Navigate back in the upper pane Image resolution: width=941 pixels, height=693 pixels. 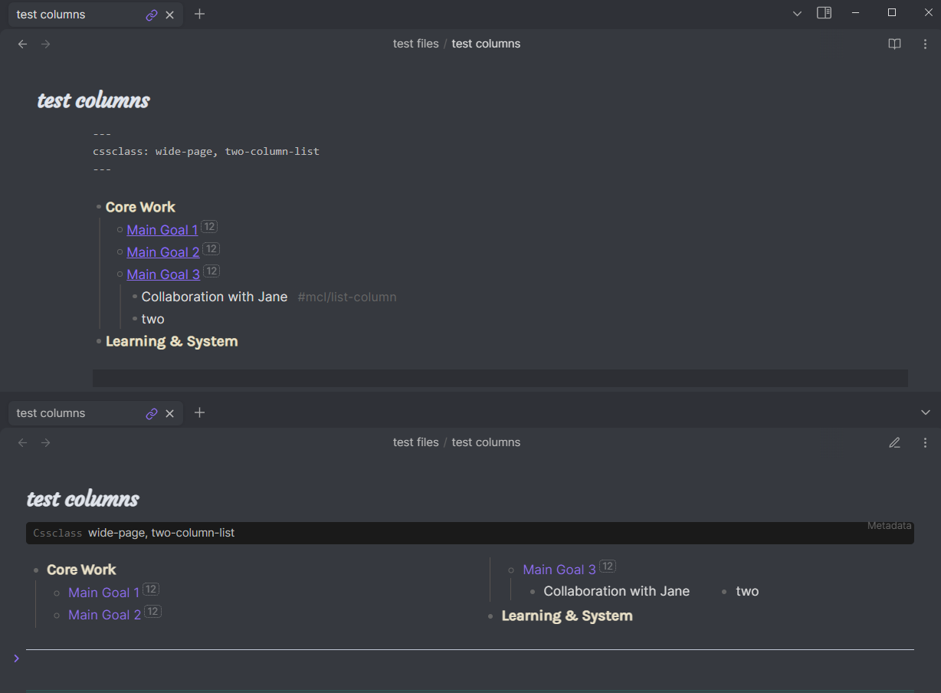point(23,44)
